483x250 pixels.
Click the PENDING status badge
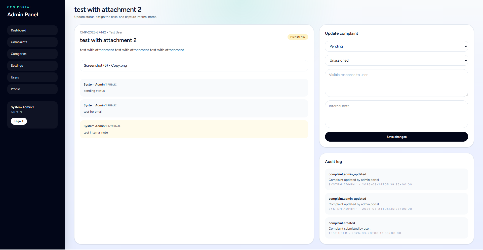point(298,37)
